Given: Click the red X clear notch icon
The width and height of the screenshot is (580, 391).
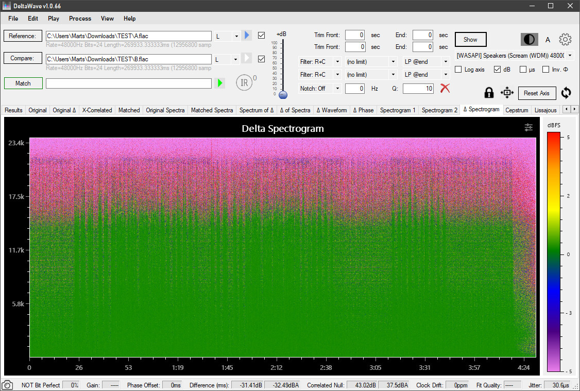Looking at the screenshot, I should tap(445, 88).
